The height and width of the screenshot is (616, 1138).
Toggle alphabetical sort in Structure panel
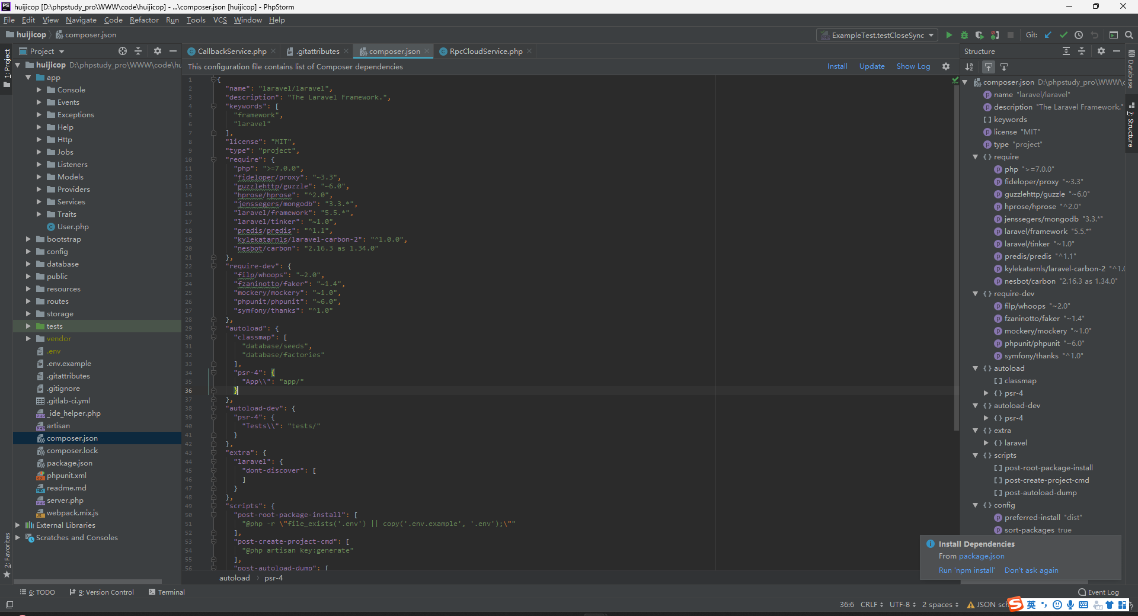pyautogui.click(x=969, y=67)
